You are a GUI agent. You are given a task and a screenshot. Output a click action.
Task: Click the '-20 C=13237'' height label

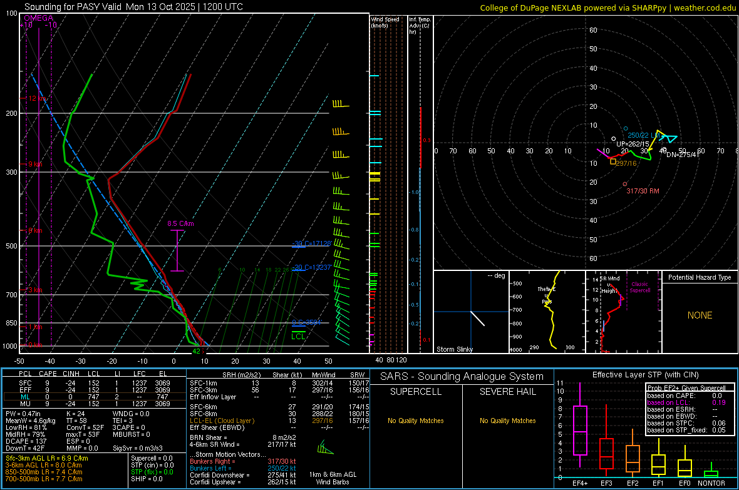(x=311, y=268)
